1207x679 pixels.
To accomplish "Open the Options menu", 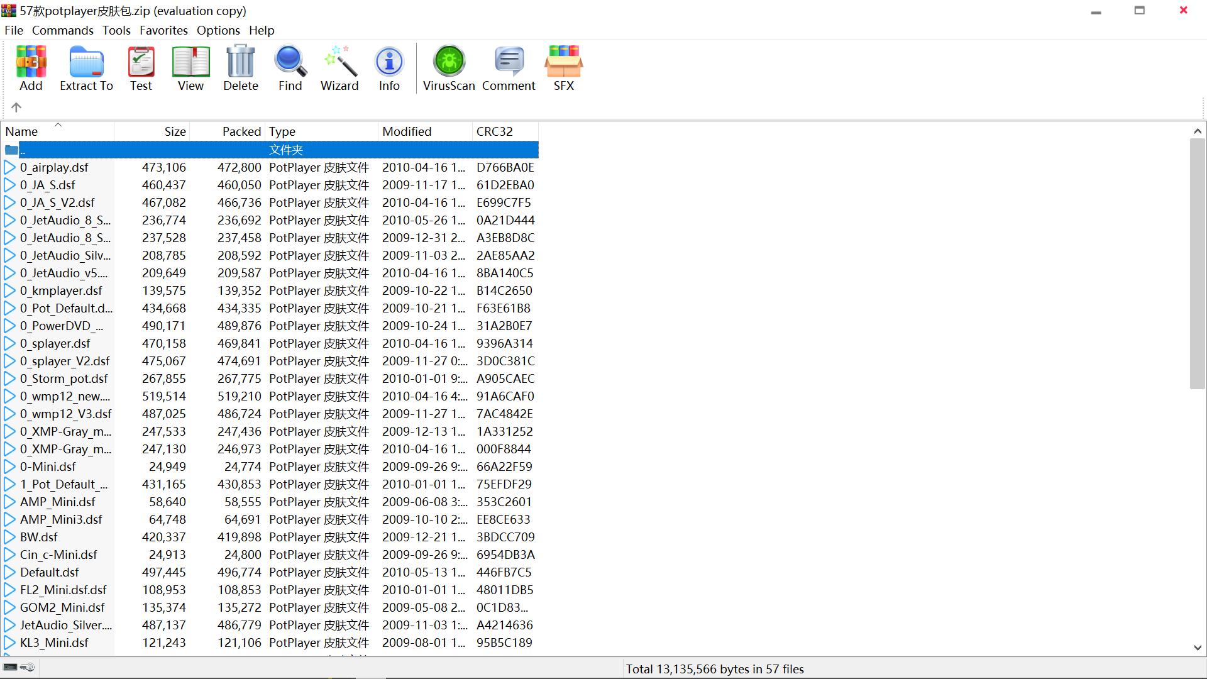I will pos(218,30).
